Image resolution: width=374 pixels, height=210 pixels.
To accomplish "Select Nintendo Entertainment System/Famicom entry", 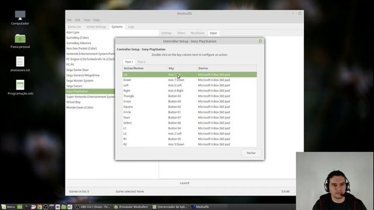I will (91, 54).
